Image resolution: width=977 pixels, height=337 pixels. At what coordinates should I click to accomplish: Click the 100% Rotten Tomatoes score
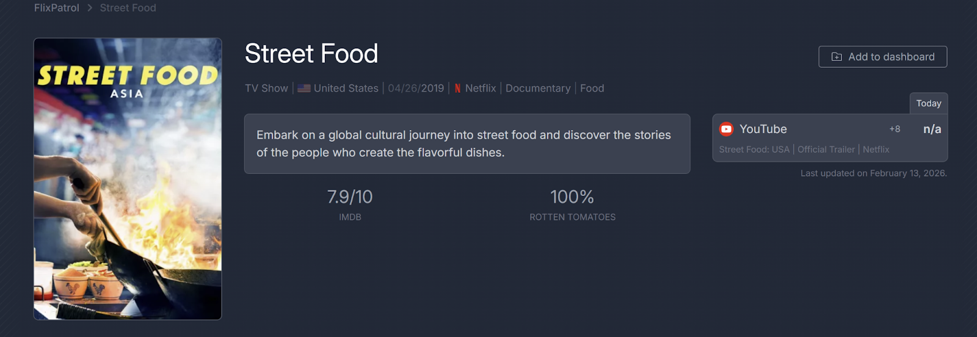(x=572, y=197)
